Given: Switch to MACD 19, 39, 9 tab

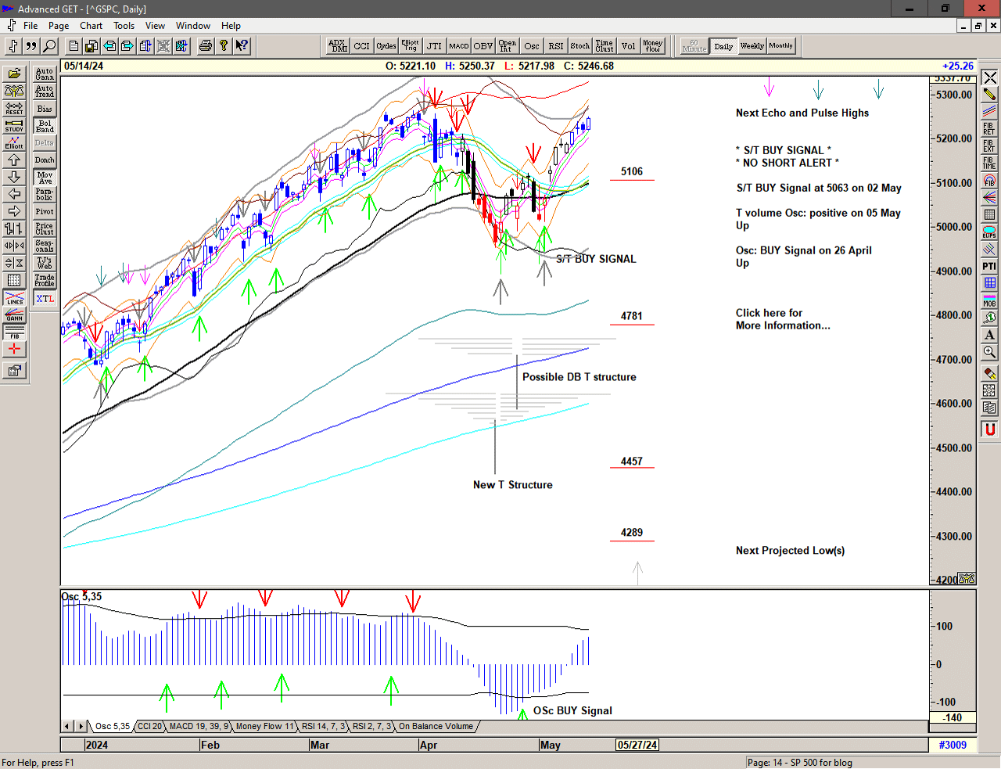Looking at the screenshot, I should pos(199,727).
